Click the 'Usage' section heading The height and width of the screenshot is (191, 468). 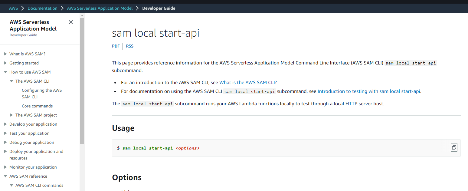pyautogui.click(x=123, y=128)
